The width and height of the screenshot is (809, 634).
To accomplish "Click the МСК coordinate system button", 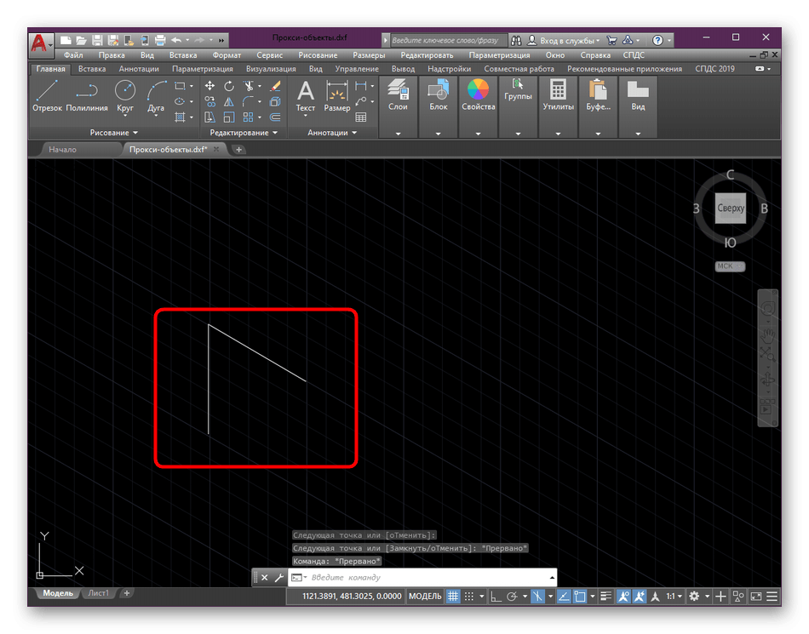I will tap(730, 266).
